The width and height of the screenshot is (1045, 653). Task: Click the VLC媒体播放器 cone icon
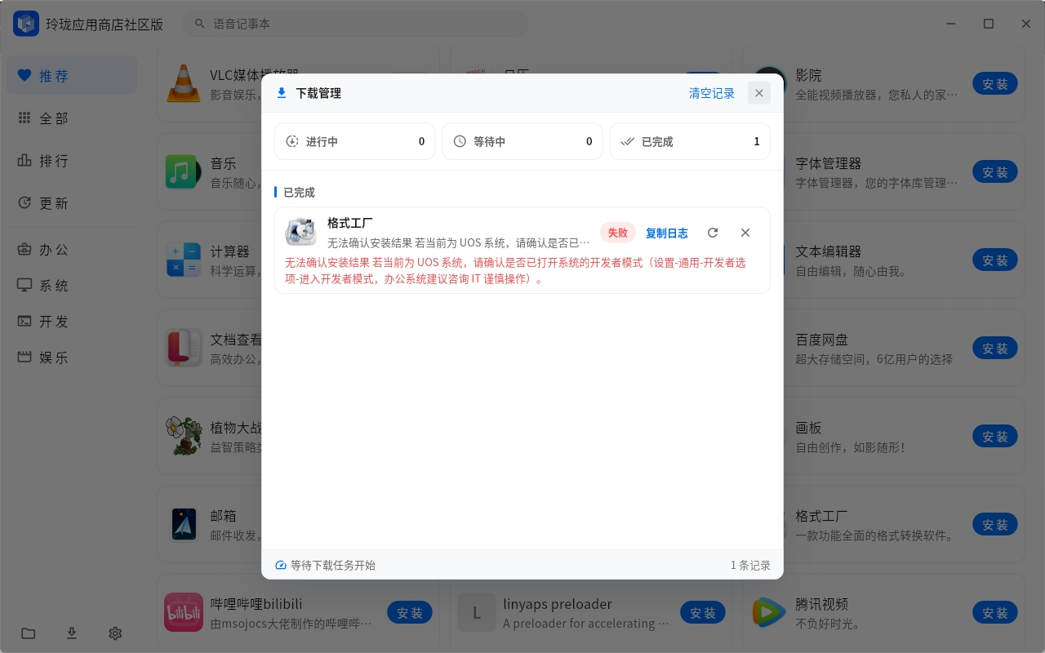[x=184, y=83]
